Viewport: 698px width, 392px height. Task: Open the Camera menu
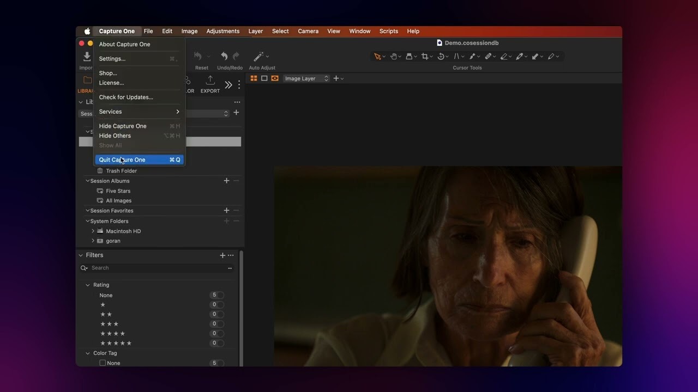click(308, 31)
